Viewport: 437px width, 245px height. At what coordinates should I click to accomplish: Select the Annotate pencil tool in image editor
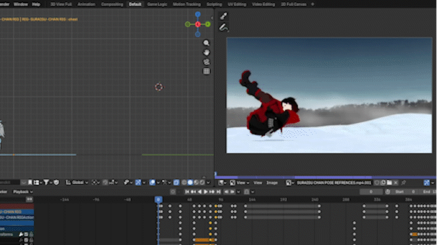tap(223, 27)
